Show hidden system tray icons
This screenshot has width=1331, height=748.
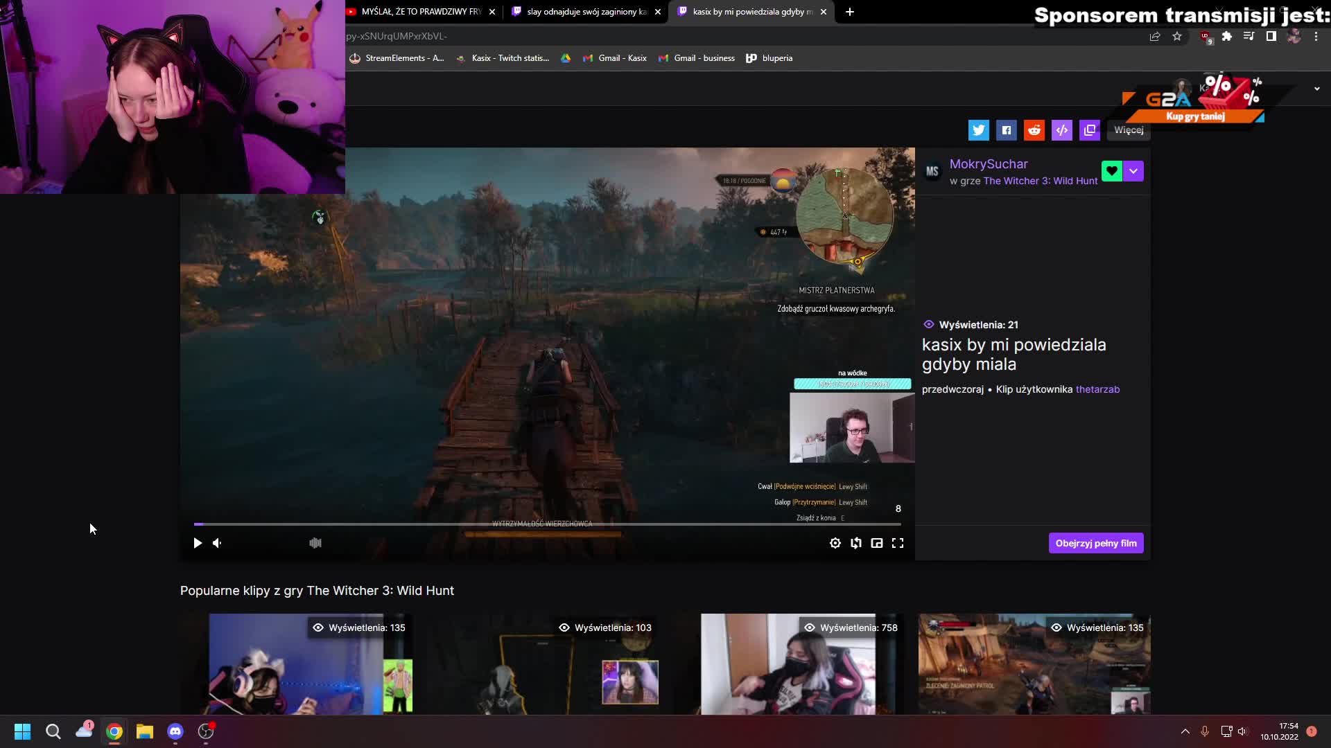tap(1185, 731)
